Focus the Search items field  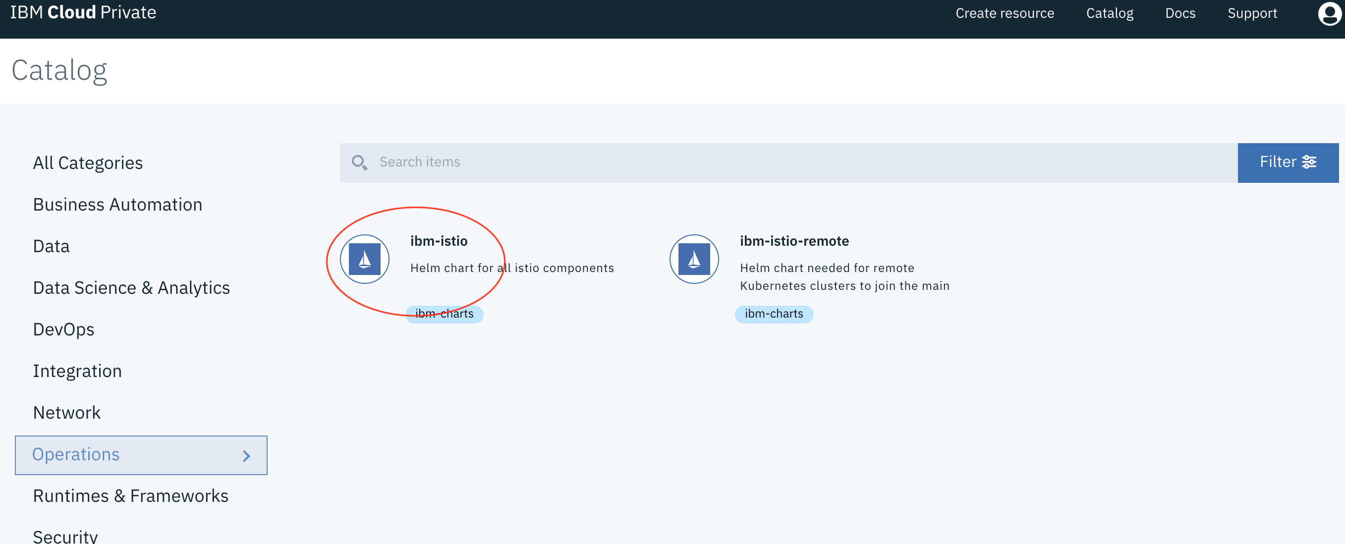point(788,163)
